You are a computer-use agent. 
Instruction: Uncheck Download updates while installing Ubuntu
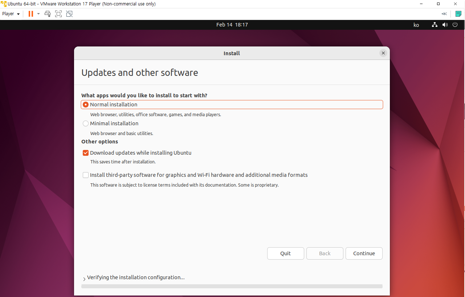coord(86,153)
